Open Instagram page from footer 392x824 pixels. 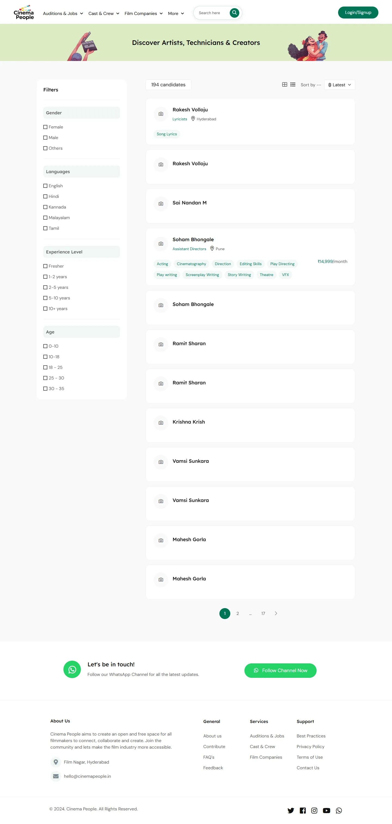[x=314, y=810]
